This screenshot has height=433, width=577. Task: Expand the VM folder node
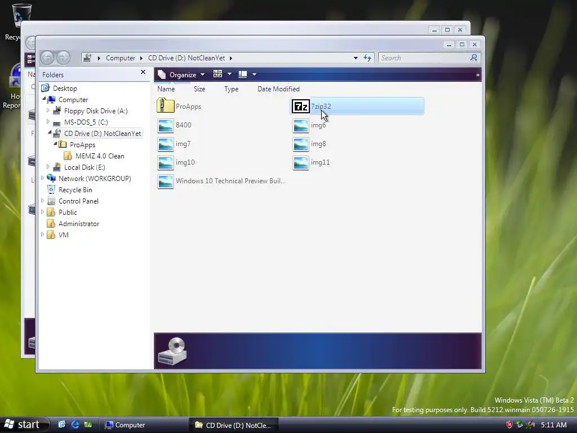click(42, 234)
